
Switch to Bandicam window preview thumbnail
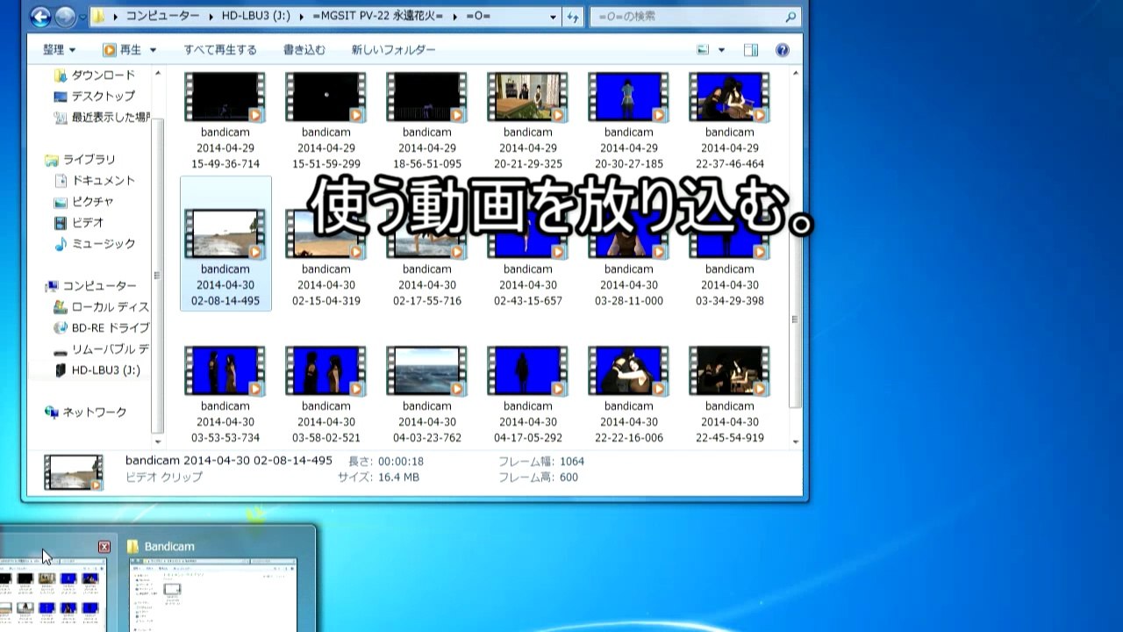coord(213,596)
